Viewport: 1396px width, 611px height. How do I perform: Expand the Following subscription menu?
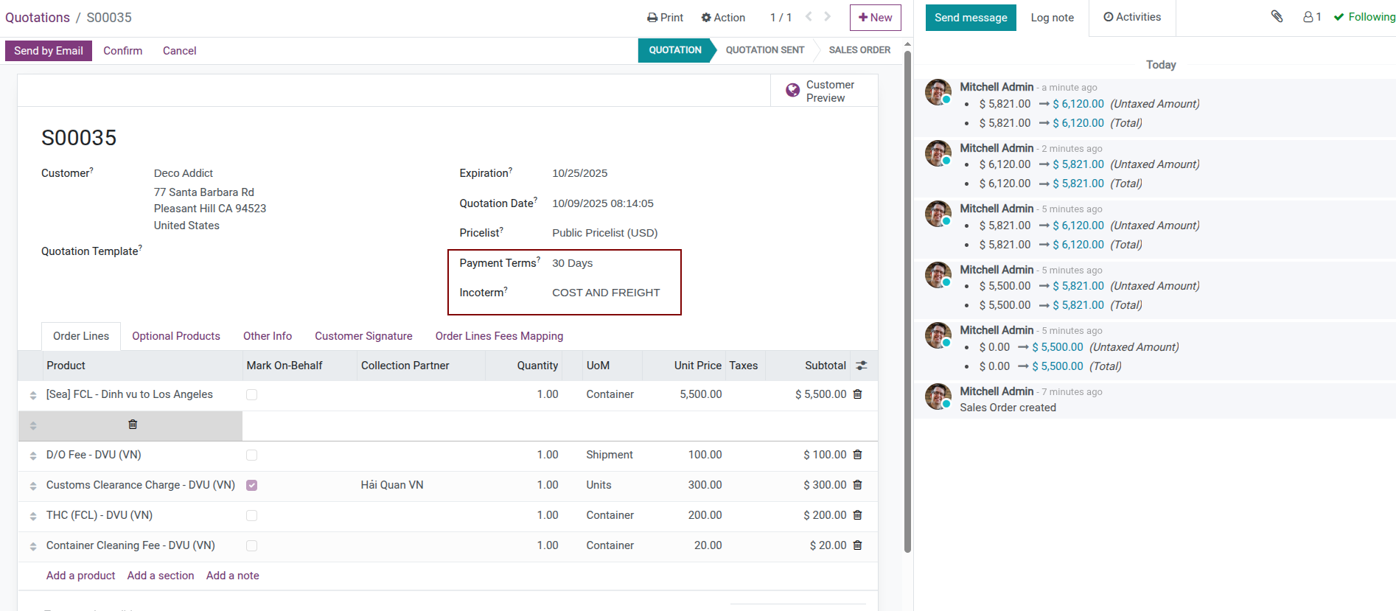(x=1364, y=17)
